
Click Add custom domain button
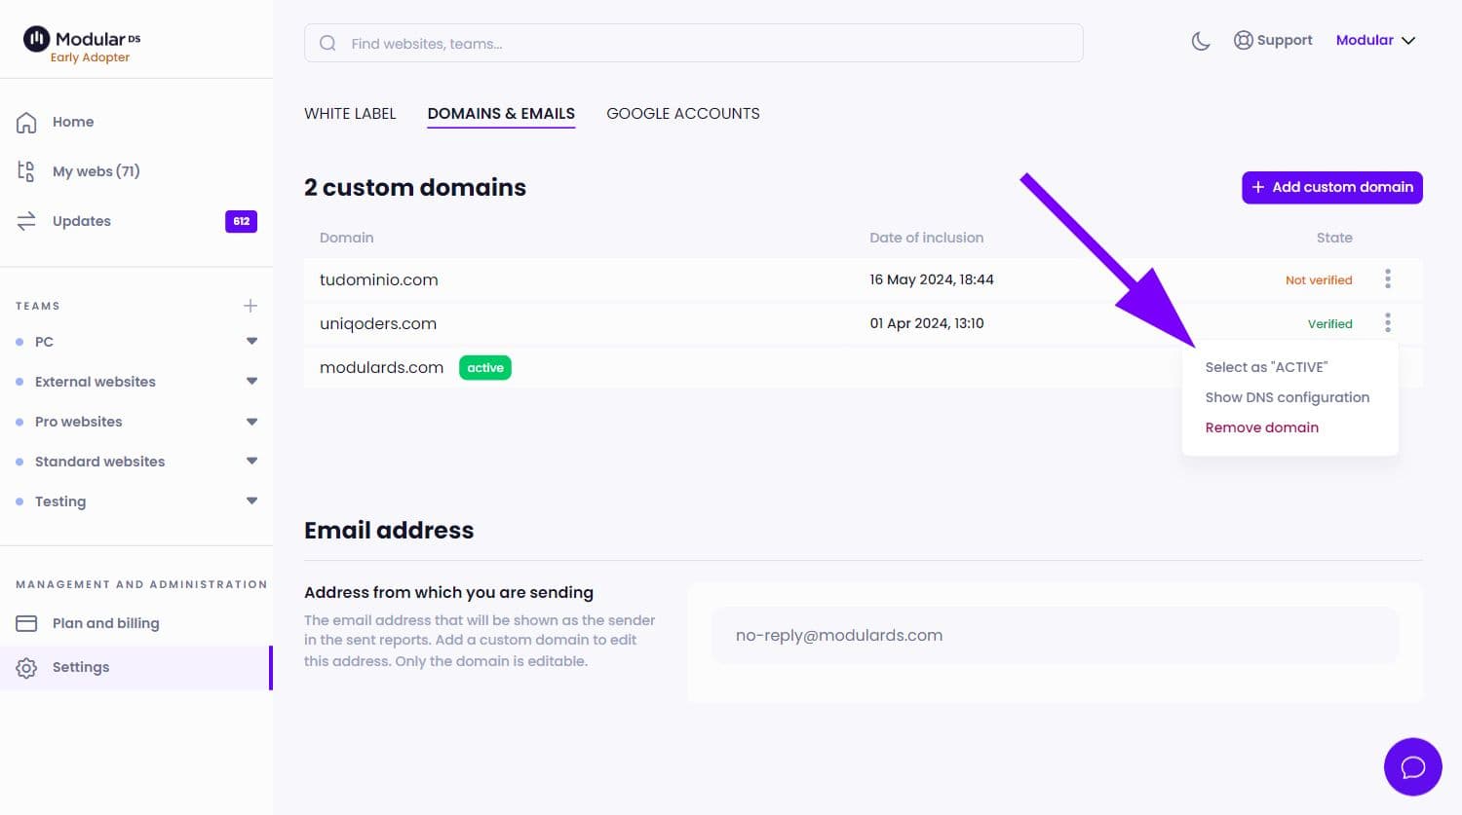coord(1331,187)
